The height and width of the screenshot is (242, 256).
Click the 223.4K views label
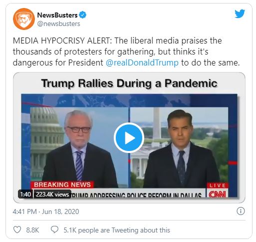click(x=52, y=194)
